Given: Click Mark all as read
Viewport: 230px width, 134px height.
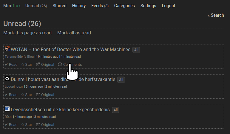Looking at the screenshot, I should (x=74, y=33).
